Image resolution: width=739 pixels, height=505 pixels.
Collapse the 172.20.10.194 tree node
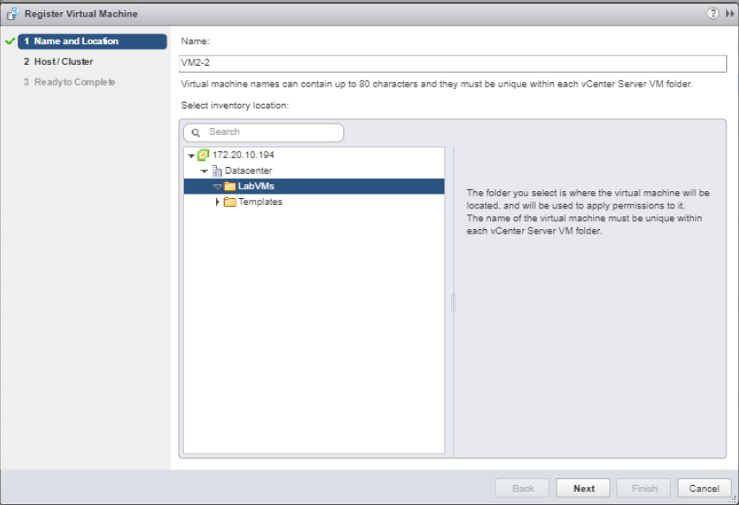[191, 156]
